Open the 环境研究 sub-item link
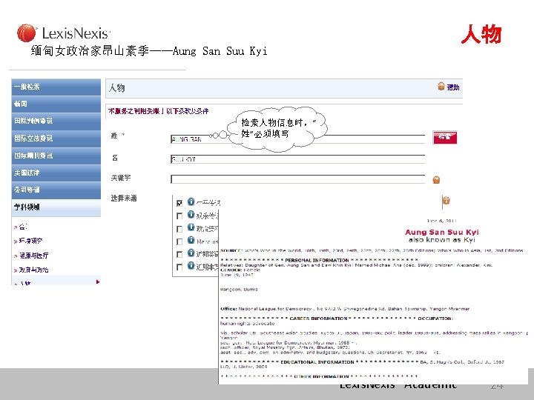The width and height of the screenshot is (534, 400). [30, 241]
